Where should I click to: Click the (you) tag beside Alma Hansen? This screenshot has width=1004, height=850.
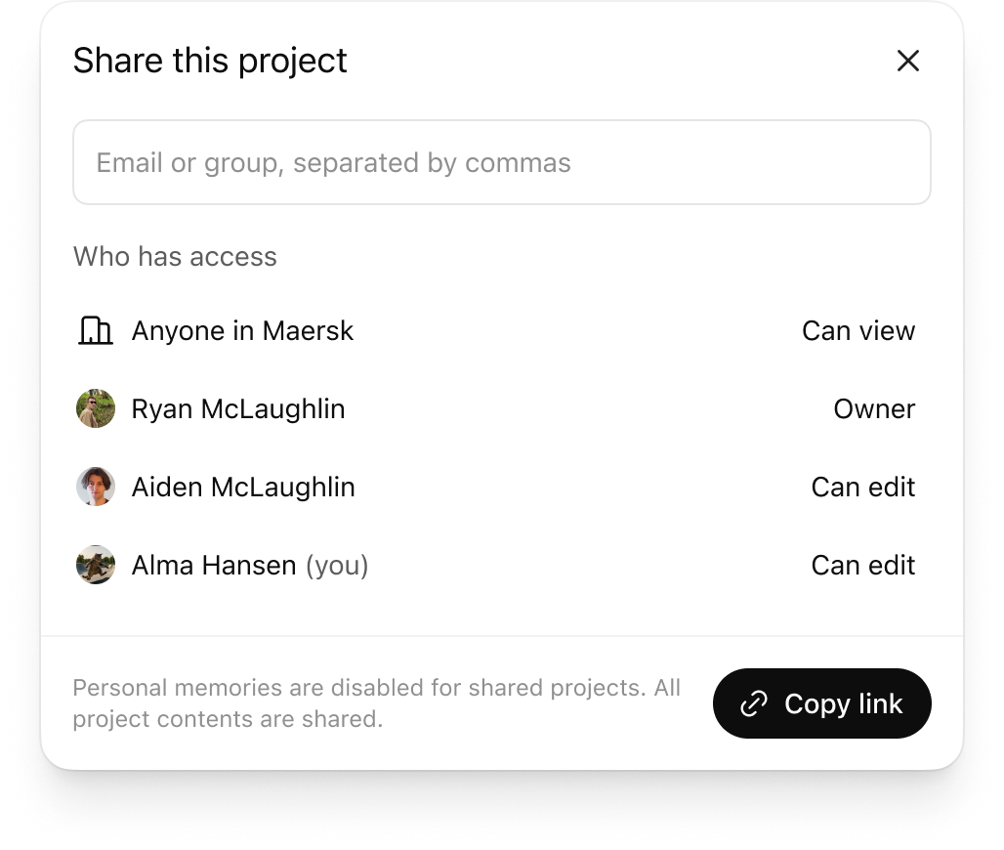pyautogui.click(x=337, y=565)
